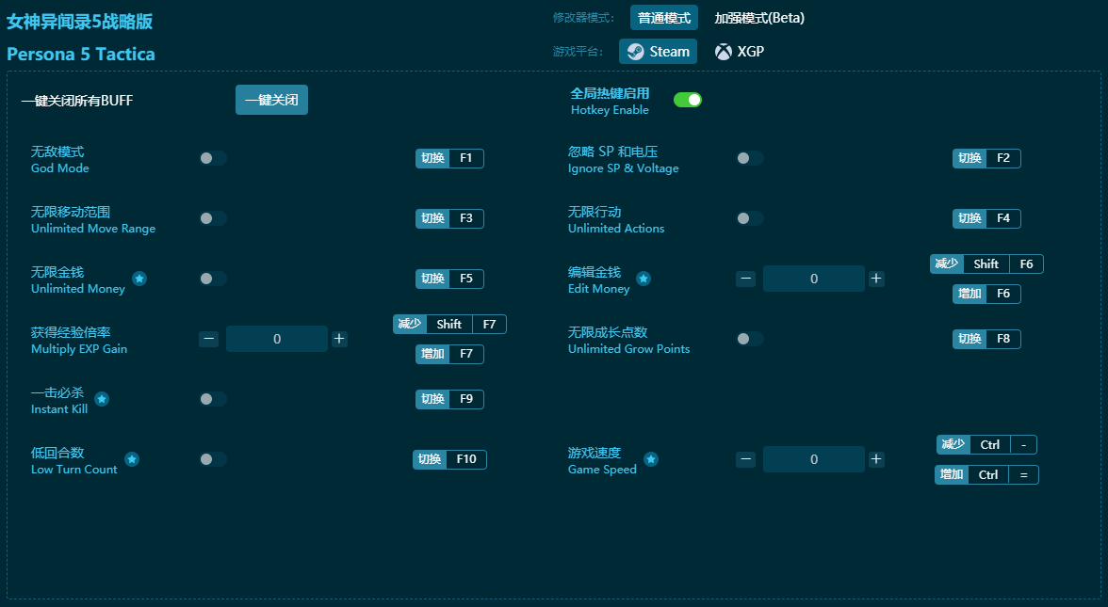Click 增加 F7 increase hotkey for EXP Gain
The image size is (1108, 607).
449,354
